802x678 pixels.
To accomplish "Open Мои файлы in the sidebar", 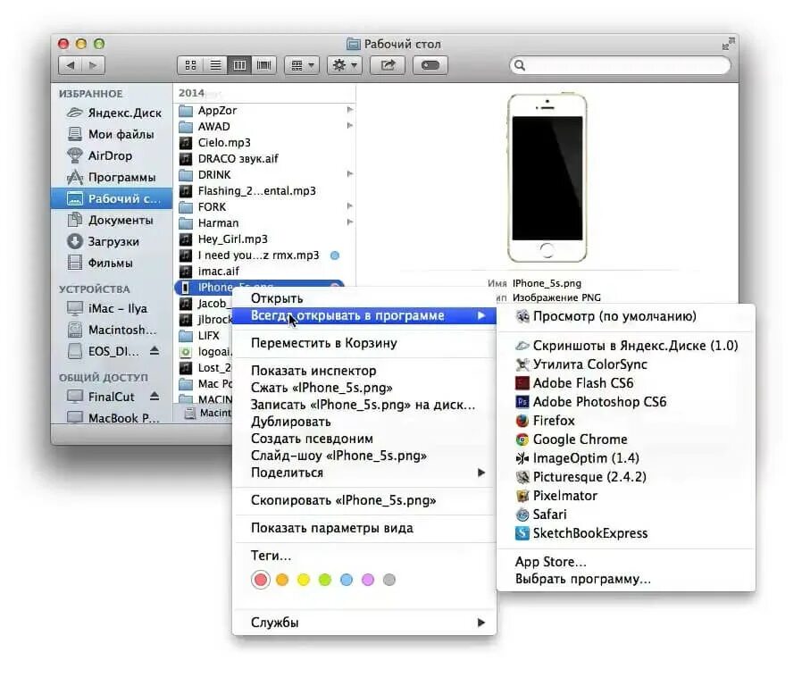I will [x=112, y=134].
